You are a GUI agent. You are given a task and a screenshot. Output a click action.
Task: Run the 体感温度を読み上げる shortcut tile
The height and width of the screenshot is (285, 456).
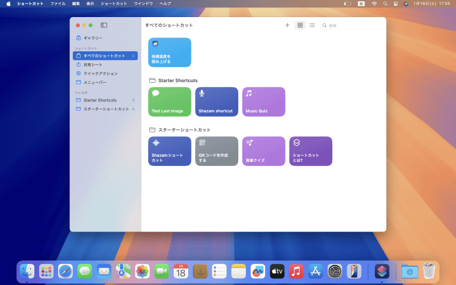coord(169,52)
